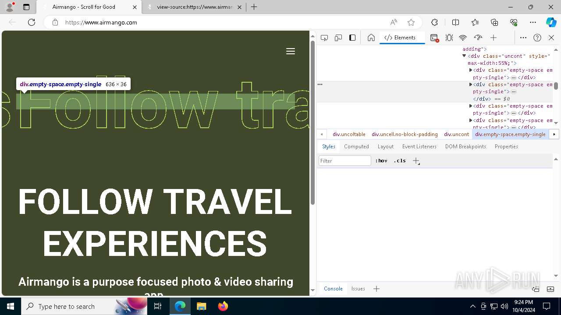Select the Styles pane tab
The height and width of the screenshot is (315, 561).
click(329, 147)
